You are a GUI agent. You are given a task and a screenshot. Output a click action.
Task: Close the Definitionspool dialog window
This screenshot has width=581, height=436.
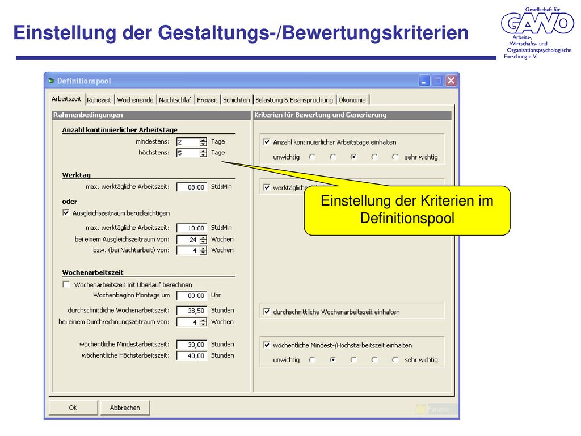(451, 81)
